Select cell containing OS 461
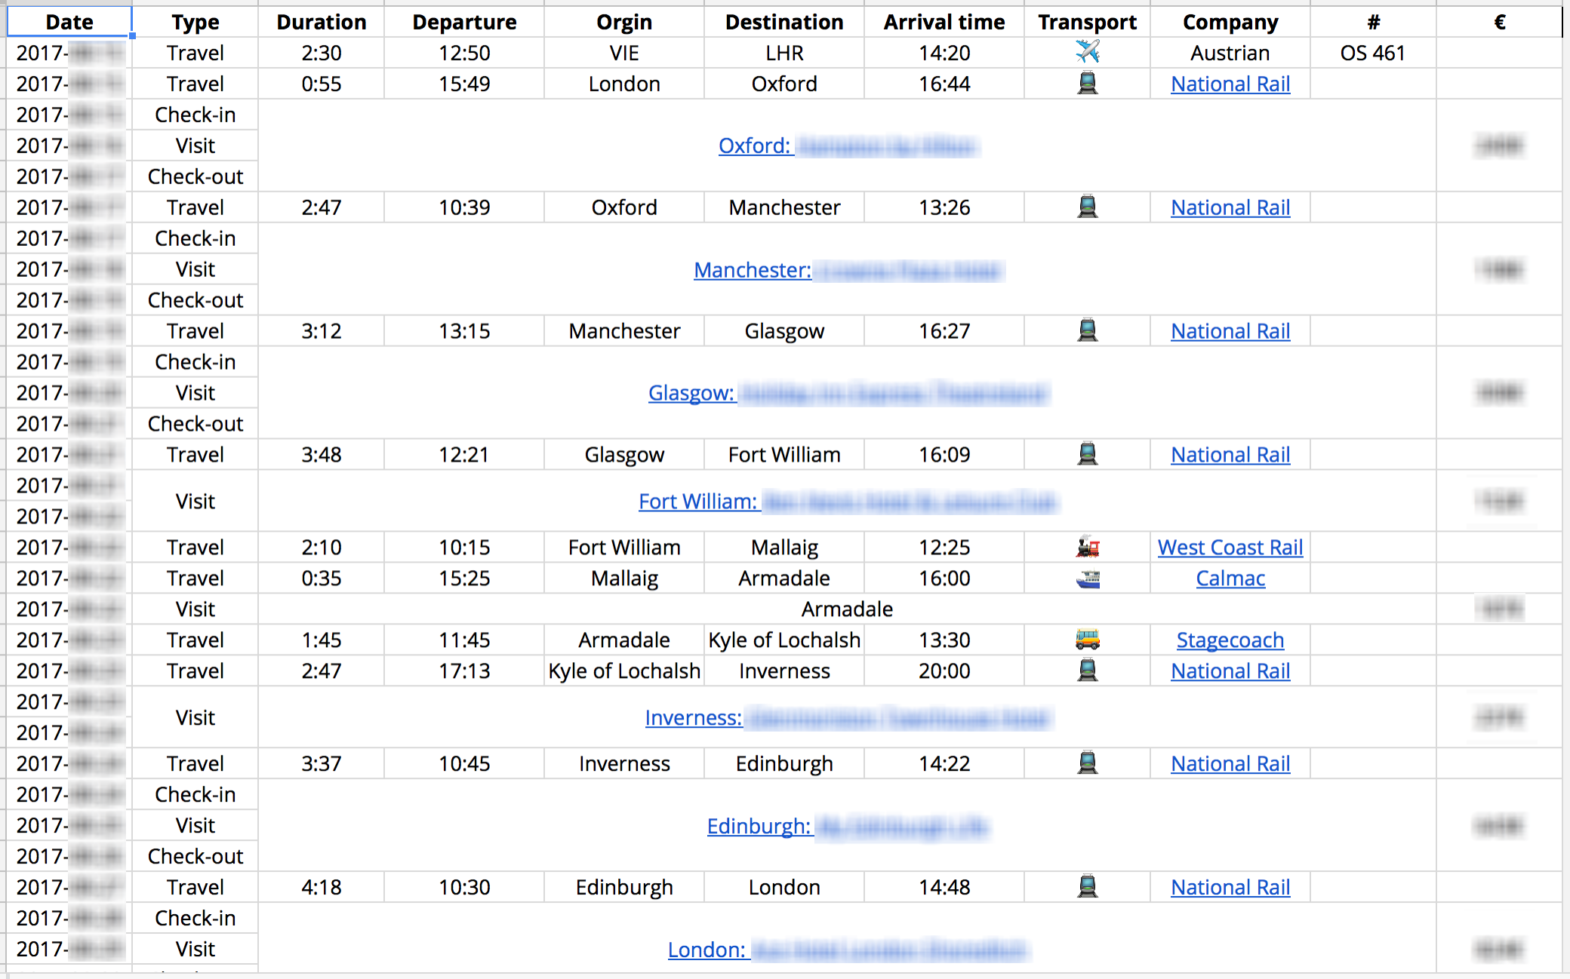The image size is (1570, 979). (1373, 53)
